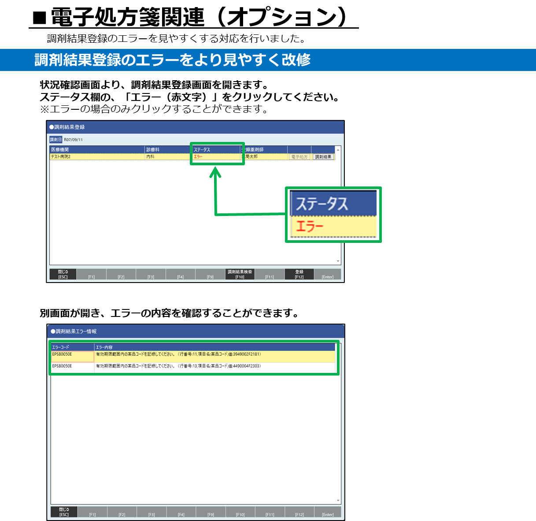Click the 医療機関 column header
The height and width of the screenshot is (521, 536).
coord(97,149)
